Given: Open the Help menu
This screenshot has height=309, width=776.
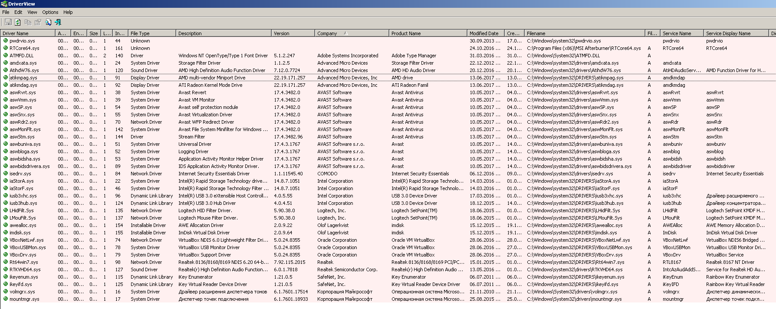Looking at the screenshot, I should pos(68,12).
